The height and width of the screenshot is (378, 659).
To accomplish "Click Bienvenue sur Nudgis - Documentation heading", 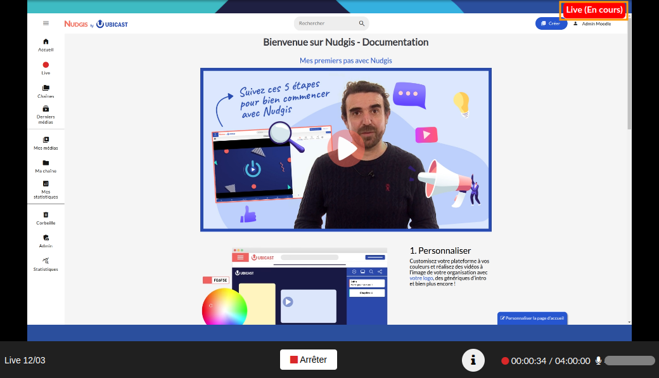I will [x=345, y=42].
